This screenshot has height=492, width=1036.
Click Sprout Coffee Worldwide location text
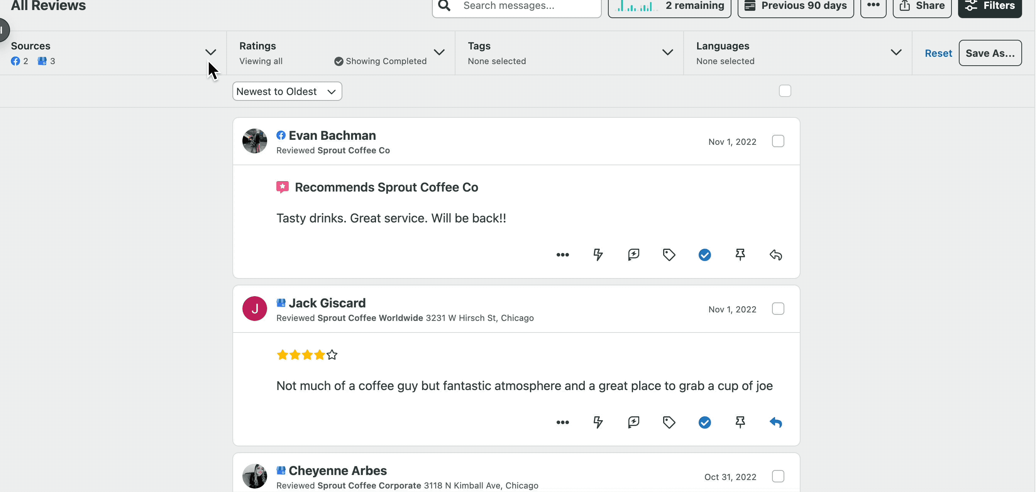tap(370, 318)
